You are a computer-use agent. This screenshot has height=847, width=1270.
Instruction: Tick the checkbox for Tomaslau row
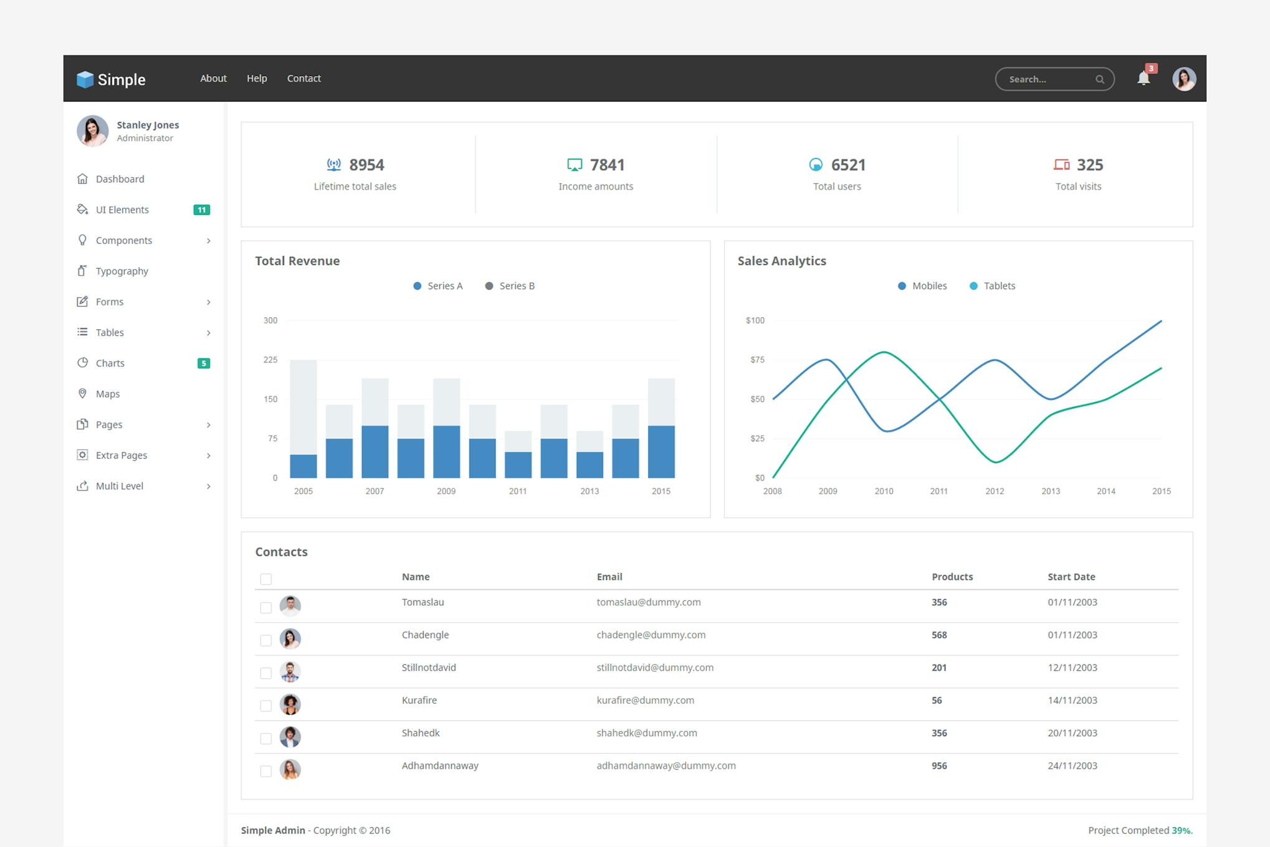pos(266,608)
